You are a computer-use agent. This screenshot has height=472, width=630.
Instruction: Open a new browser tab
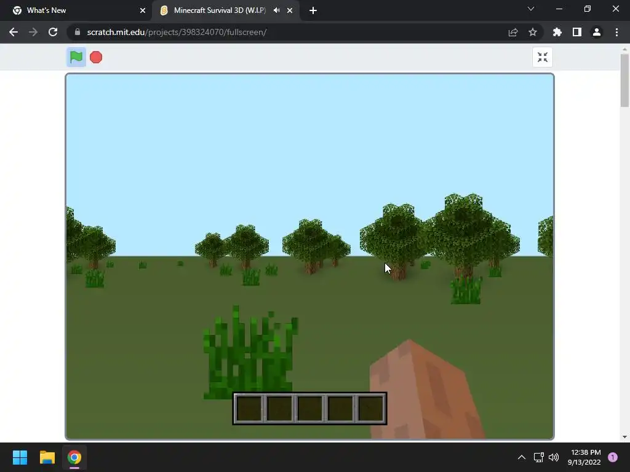click(313, 10)
